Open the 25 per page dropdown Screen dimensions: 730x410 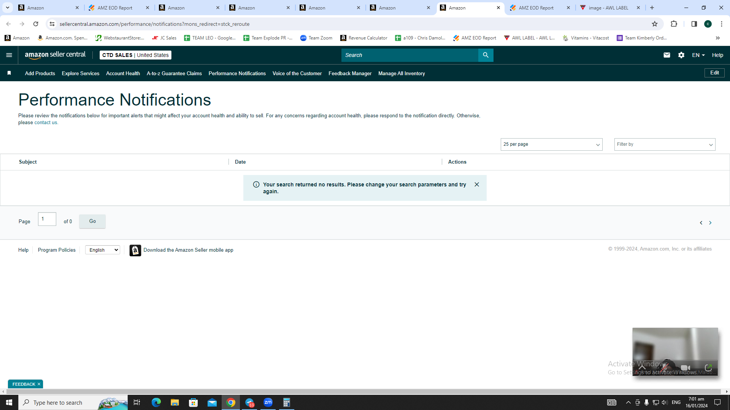tap(551, 144)
